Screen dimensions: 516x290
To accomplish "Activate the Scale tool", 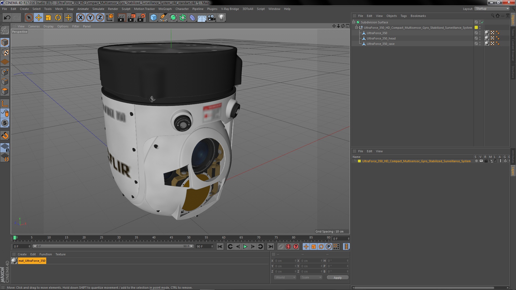I will point(48,18).
